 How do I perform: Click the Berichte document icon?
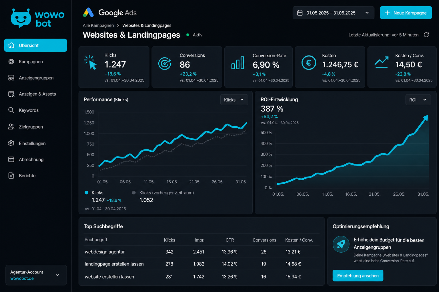11,176
